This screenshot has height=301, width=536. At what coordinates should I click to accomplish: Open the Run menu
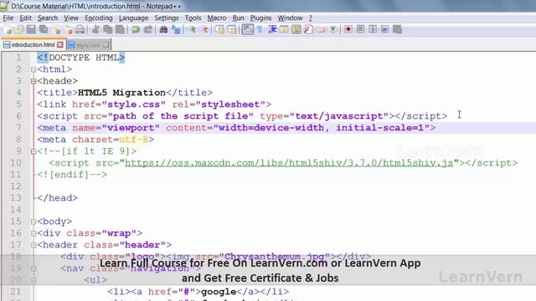coord(238,18)
